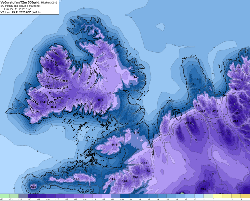The width and height of the screenshot is (250, 201).
Task: Select the legend color swatch above -10
Action: click(x=125, y=196)
